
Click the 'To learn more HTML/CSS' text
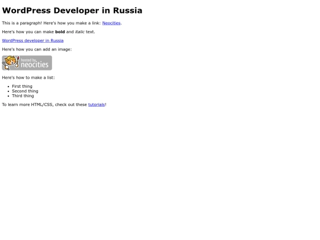click(x=28, y=104)
